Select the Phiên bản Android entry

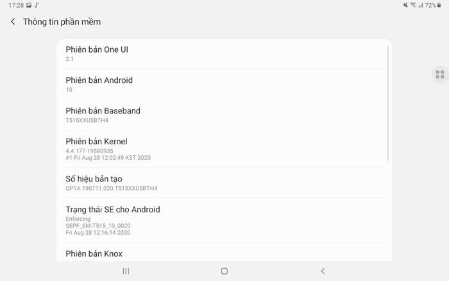[224, 84]
